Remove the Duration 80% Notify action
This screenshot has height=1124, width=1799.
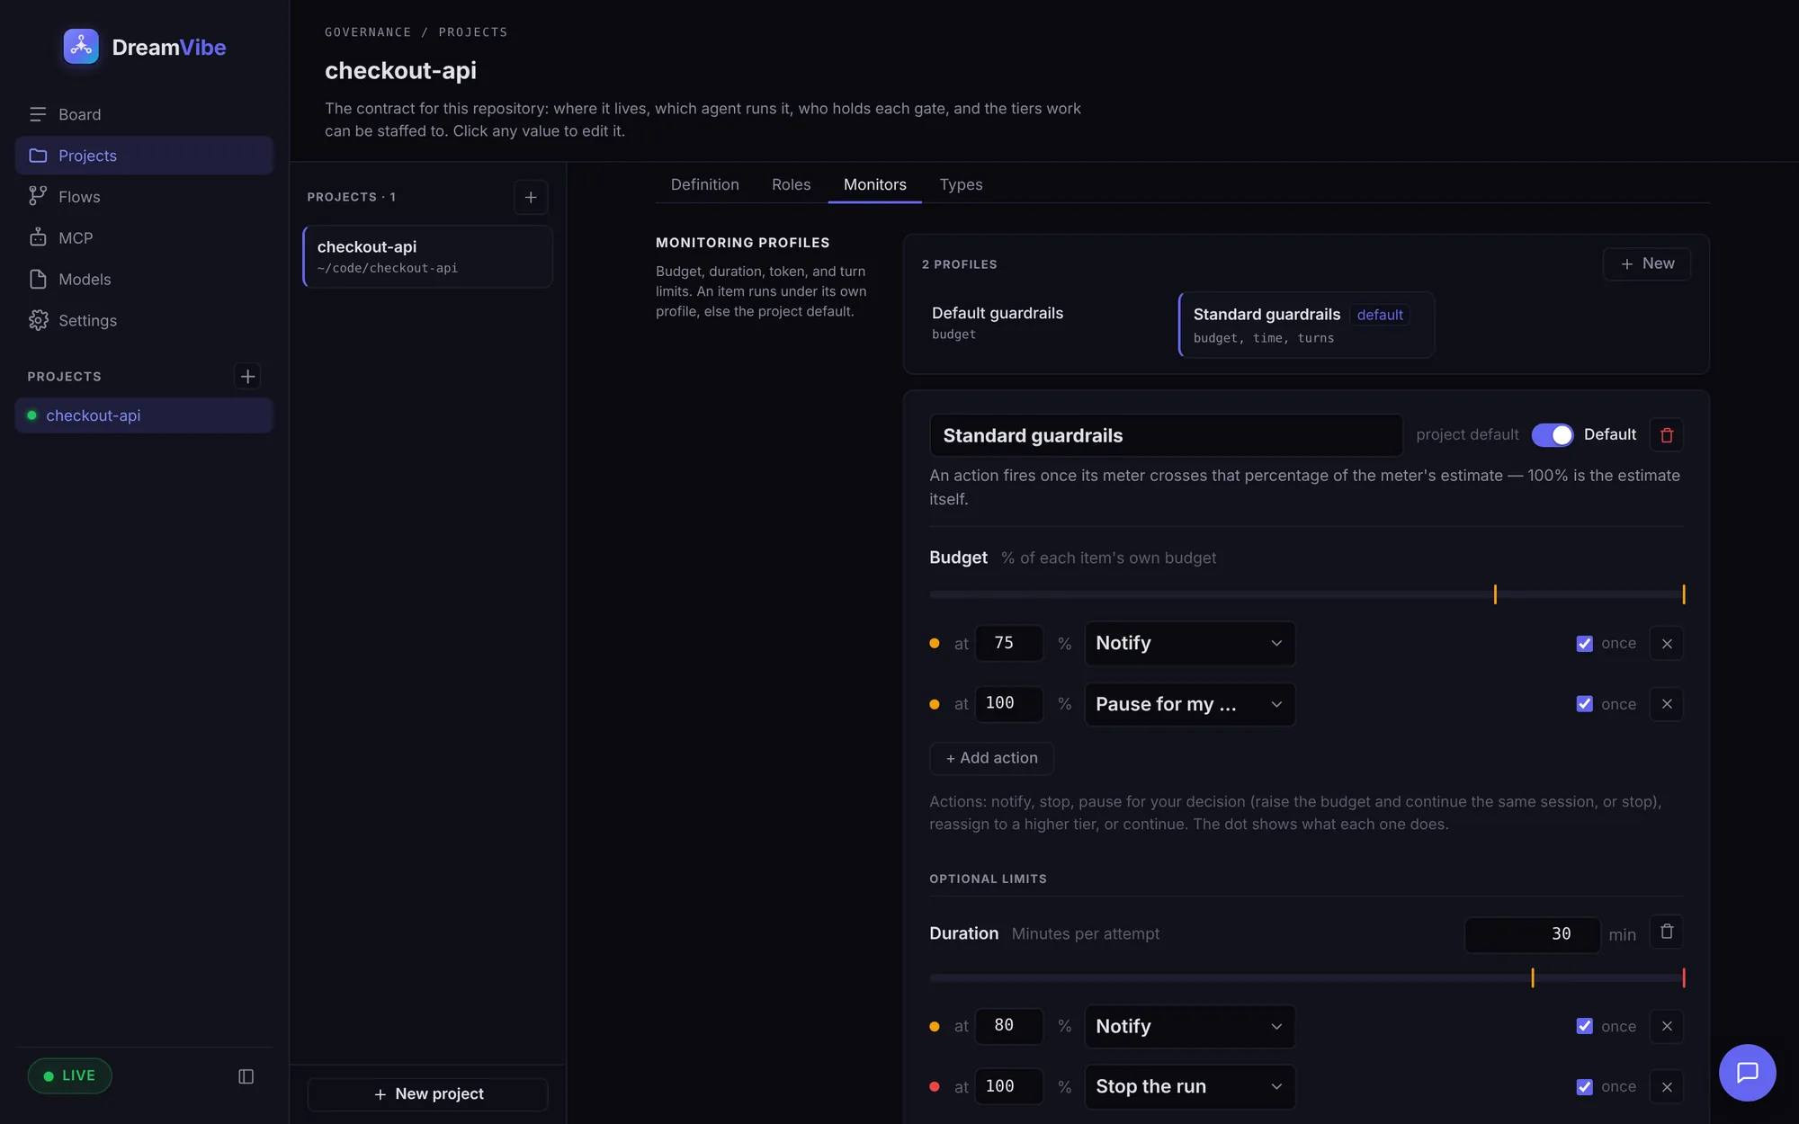(x=1667, y=1026)
